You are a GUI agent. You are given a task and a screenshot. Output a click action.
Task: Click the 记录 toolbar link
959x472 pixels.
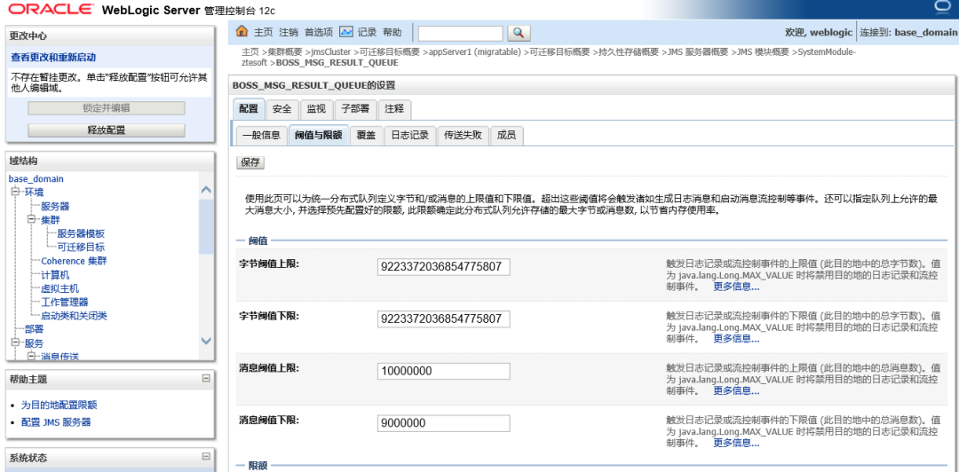click(x=367, y=33)
